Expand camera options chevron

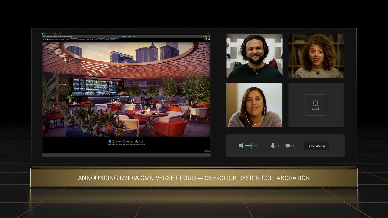pyautogui.click(x=293, y=146)
